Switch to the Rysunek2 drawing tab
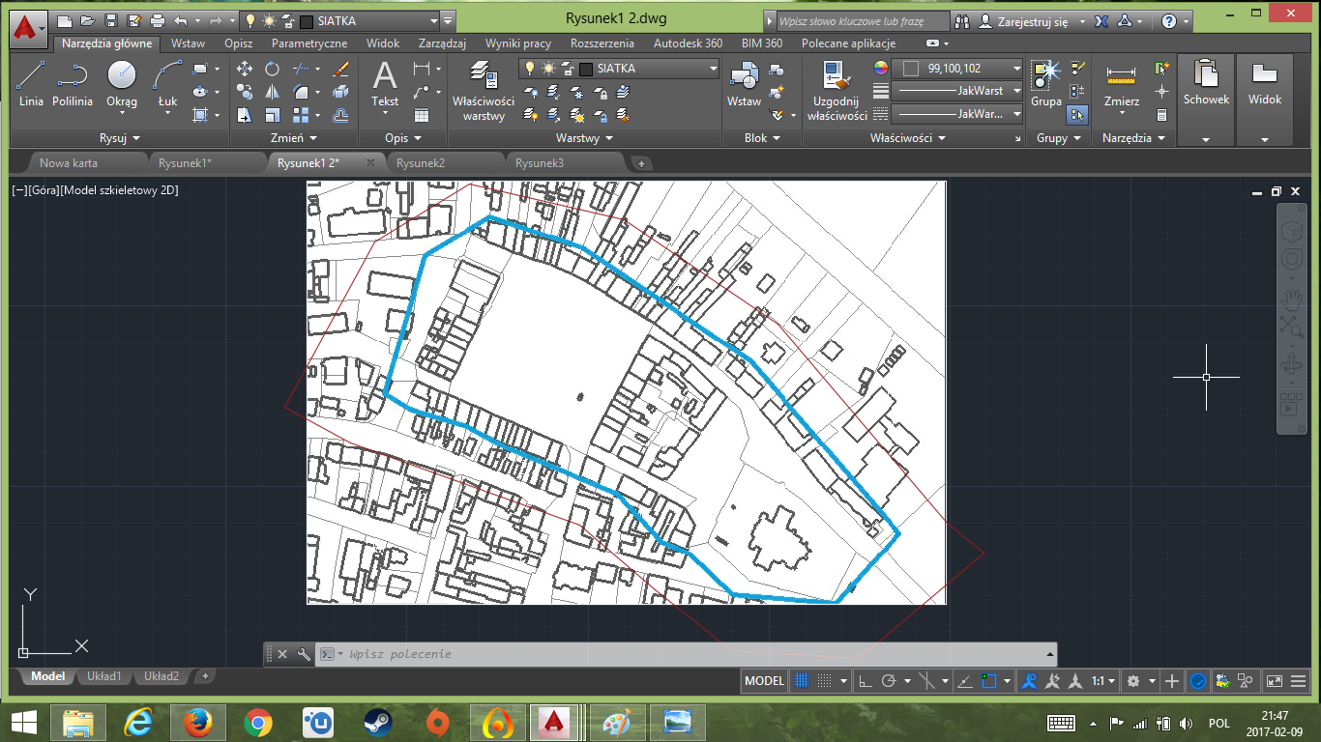Viewport: 1321px width, 742px height. 421,163
